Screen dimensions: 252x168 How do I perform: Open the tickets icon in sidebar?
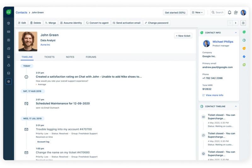[x=9, y=32]
